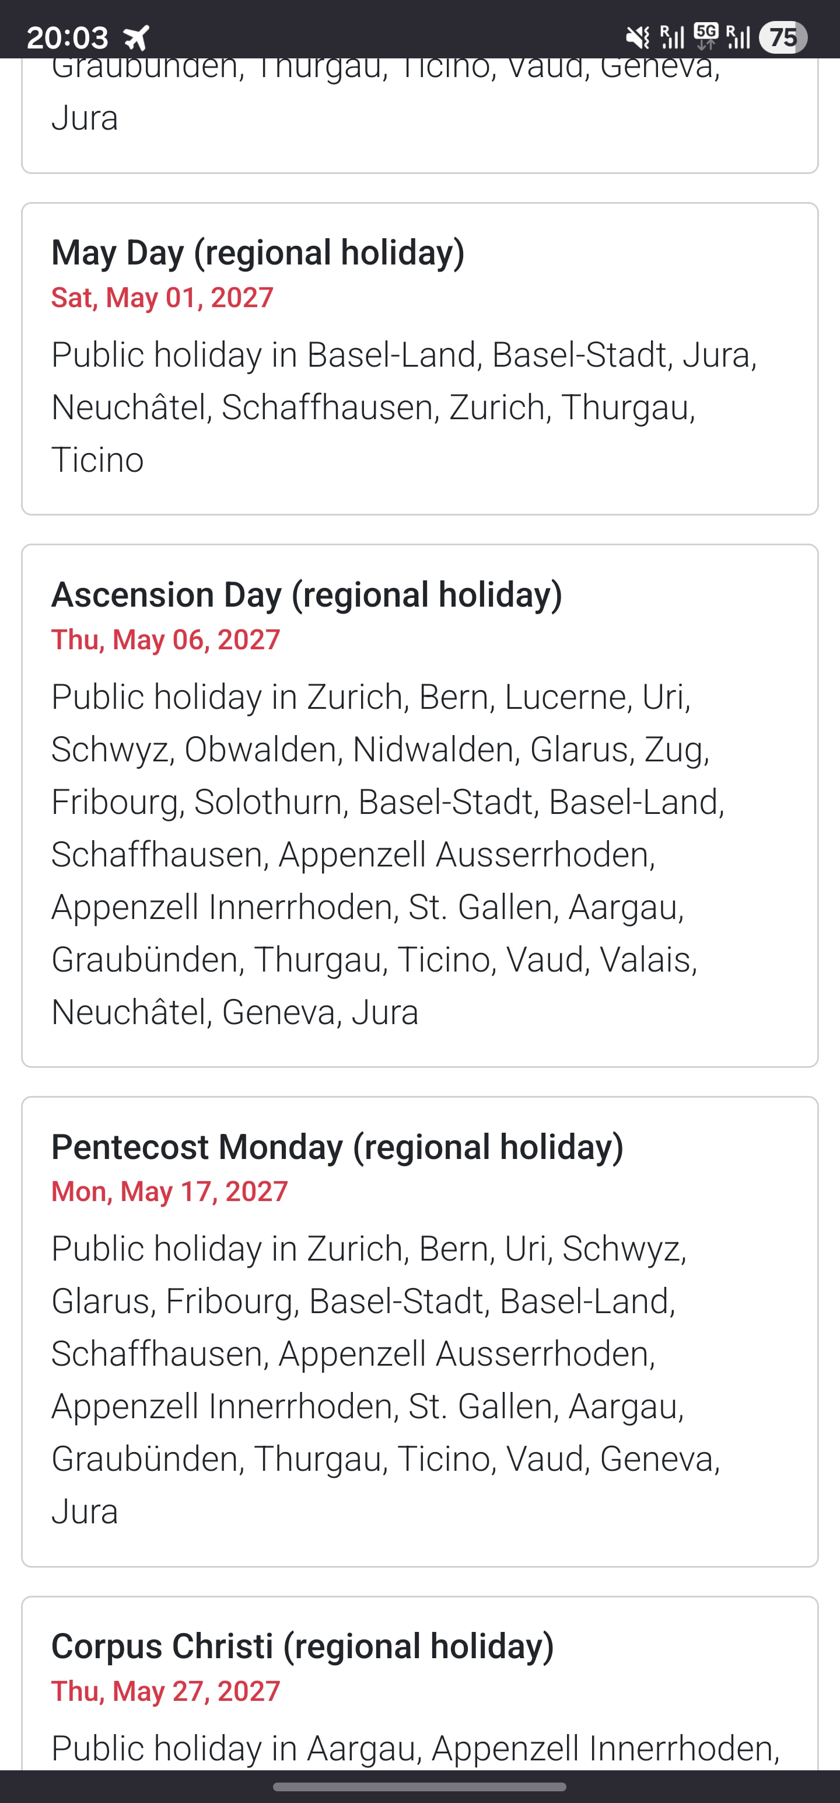The height and width of the screenshot is (1803, 840).
Task: Tap the first roaming signal strength icon
Action: point(672,36)
